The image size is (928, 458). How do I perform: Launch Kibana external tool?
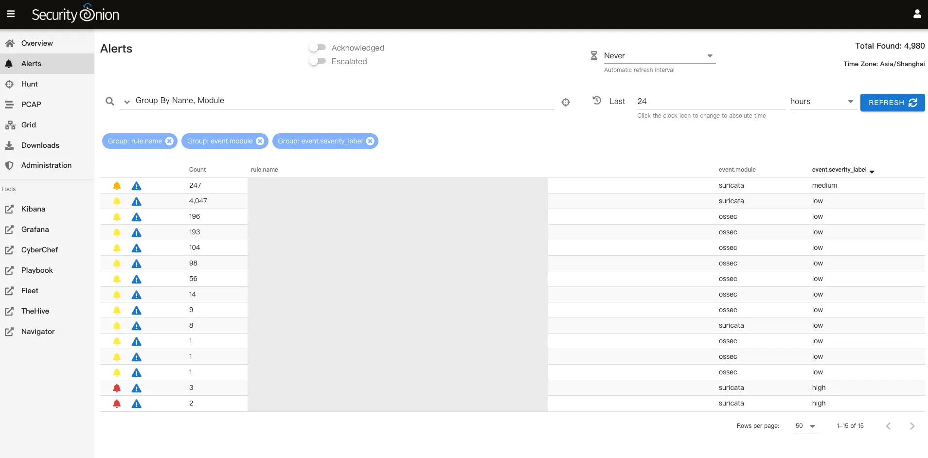pyautogui.click(x=47, y=209)
